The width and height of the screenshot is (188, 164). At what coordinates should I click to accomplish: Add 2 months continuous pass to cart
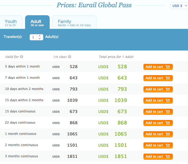pyautogui.click(x=158, y=145)
